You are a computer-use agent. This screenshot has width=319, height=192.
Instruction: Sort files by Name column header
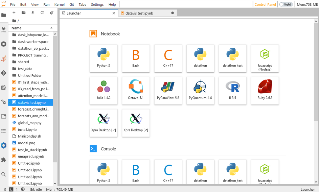(x=32, y=28)
